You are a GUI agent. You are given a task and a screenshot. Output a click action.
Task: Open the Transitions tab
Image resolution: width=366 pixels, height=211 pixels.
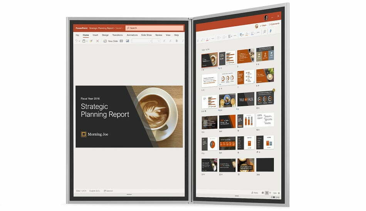click(118, 35)
